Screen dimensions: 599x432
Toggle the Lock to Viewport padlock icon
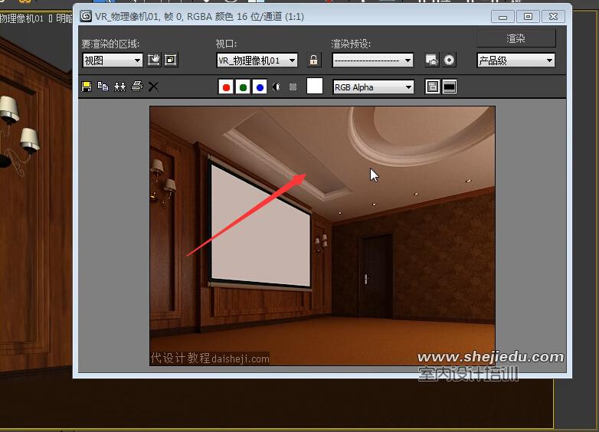click(313, 60)
